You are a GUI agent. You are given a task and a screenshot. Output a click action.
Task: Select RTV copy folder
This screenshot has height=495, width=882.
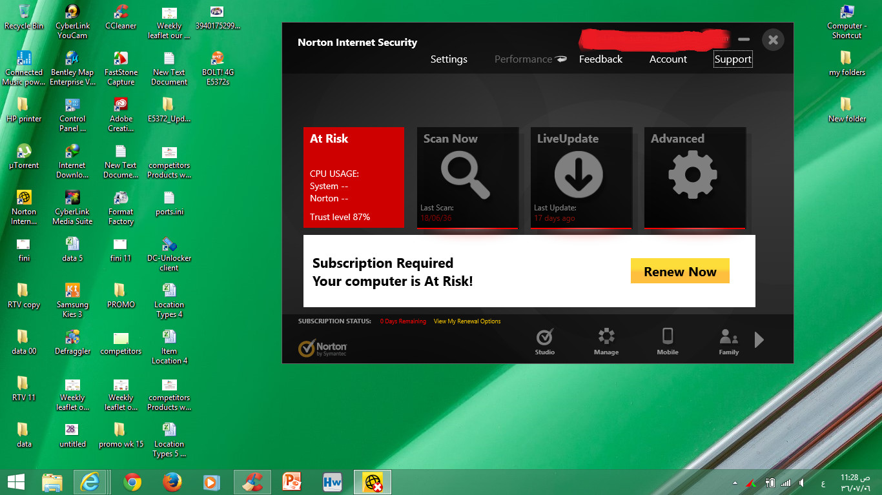pos(24,296)
